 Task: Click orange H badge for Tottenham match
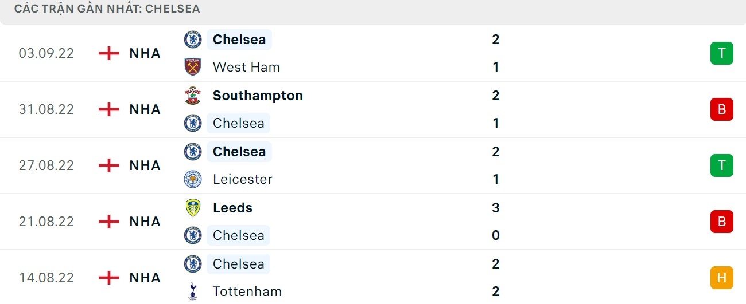pos(721,278)
